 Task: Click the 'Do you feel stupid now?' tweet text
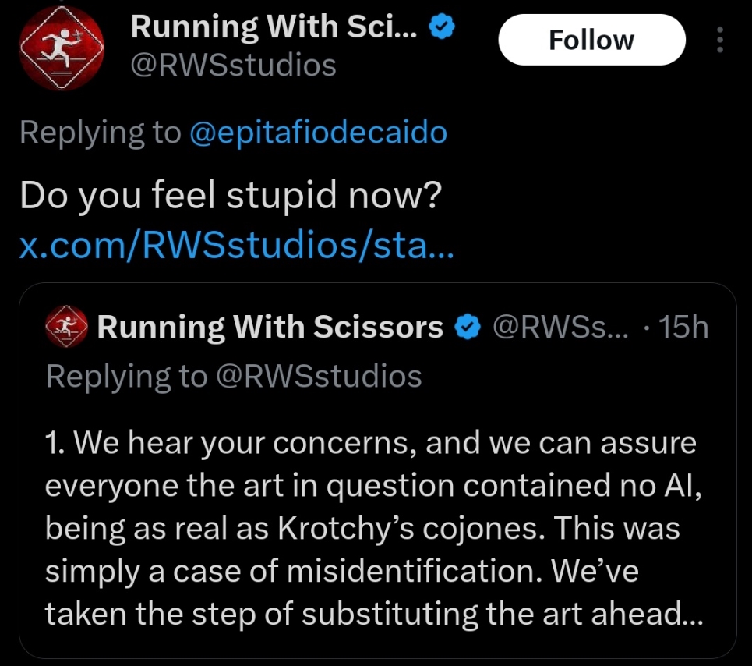tap(231, 196)
